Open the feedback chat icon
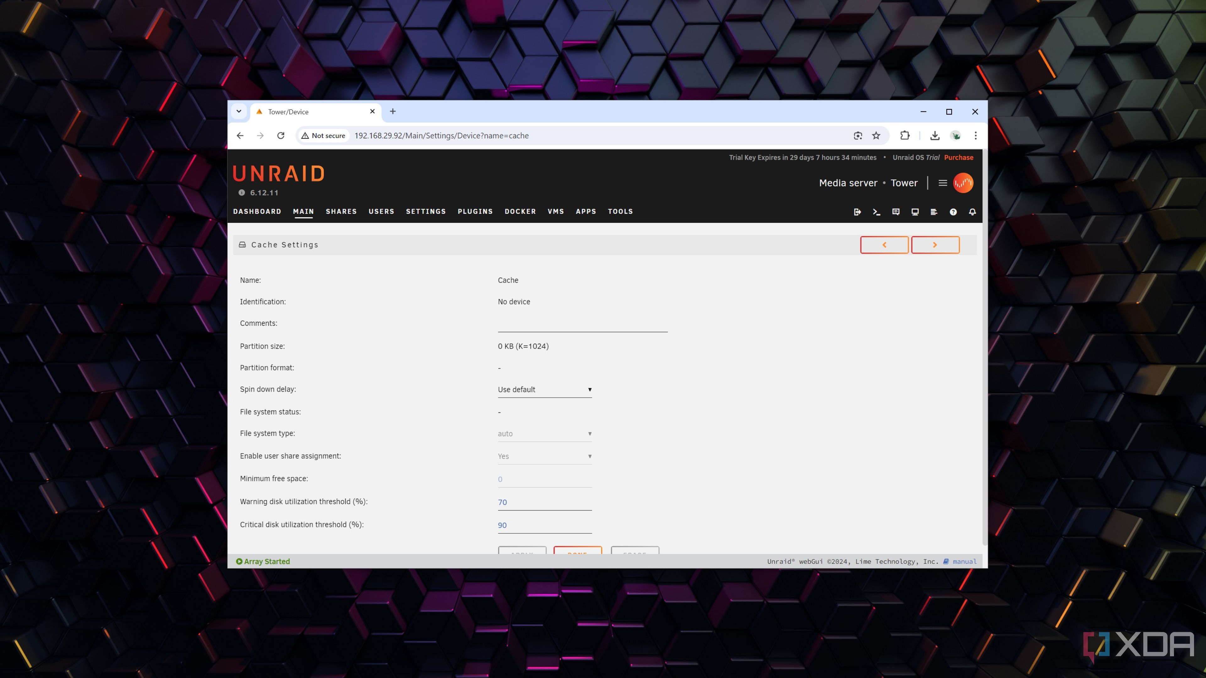Image resolution: width=1206 pixels, height=678 pixels. 896,212
